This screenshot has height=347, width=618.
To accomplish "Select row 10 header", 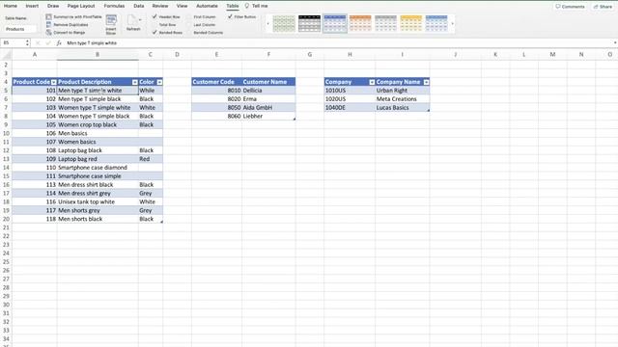I will (6, 133).
